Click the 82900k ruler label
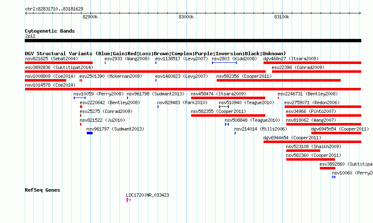Viewport: 373px width, 223px height. click(x=90, y=17)
